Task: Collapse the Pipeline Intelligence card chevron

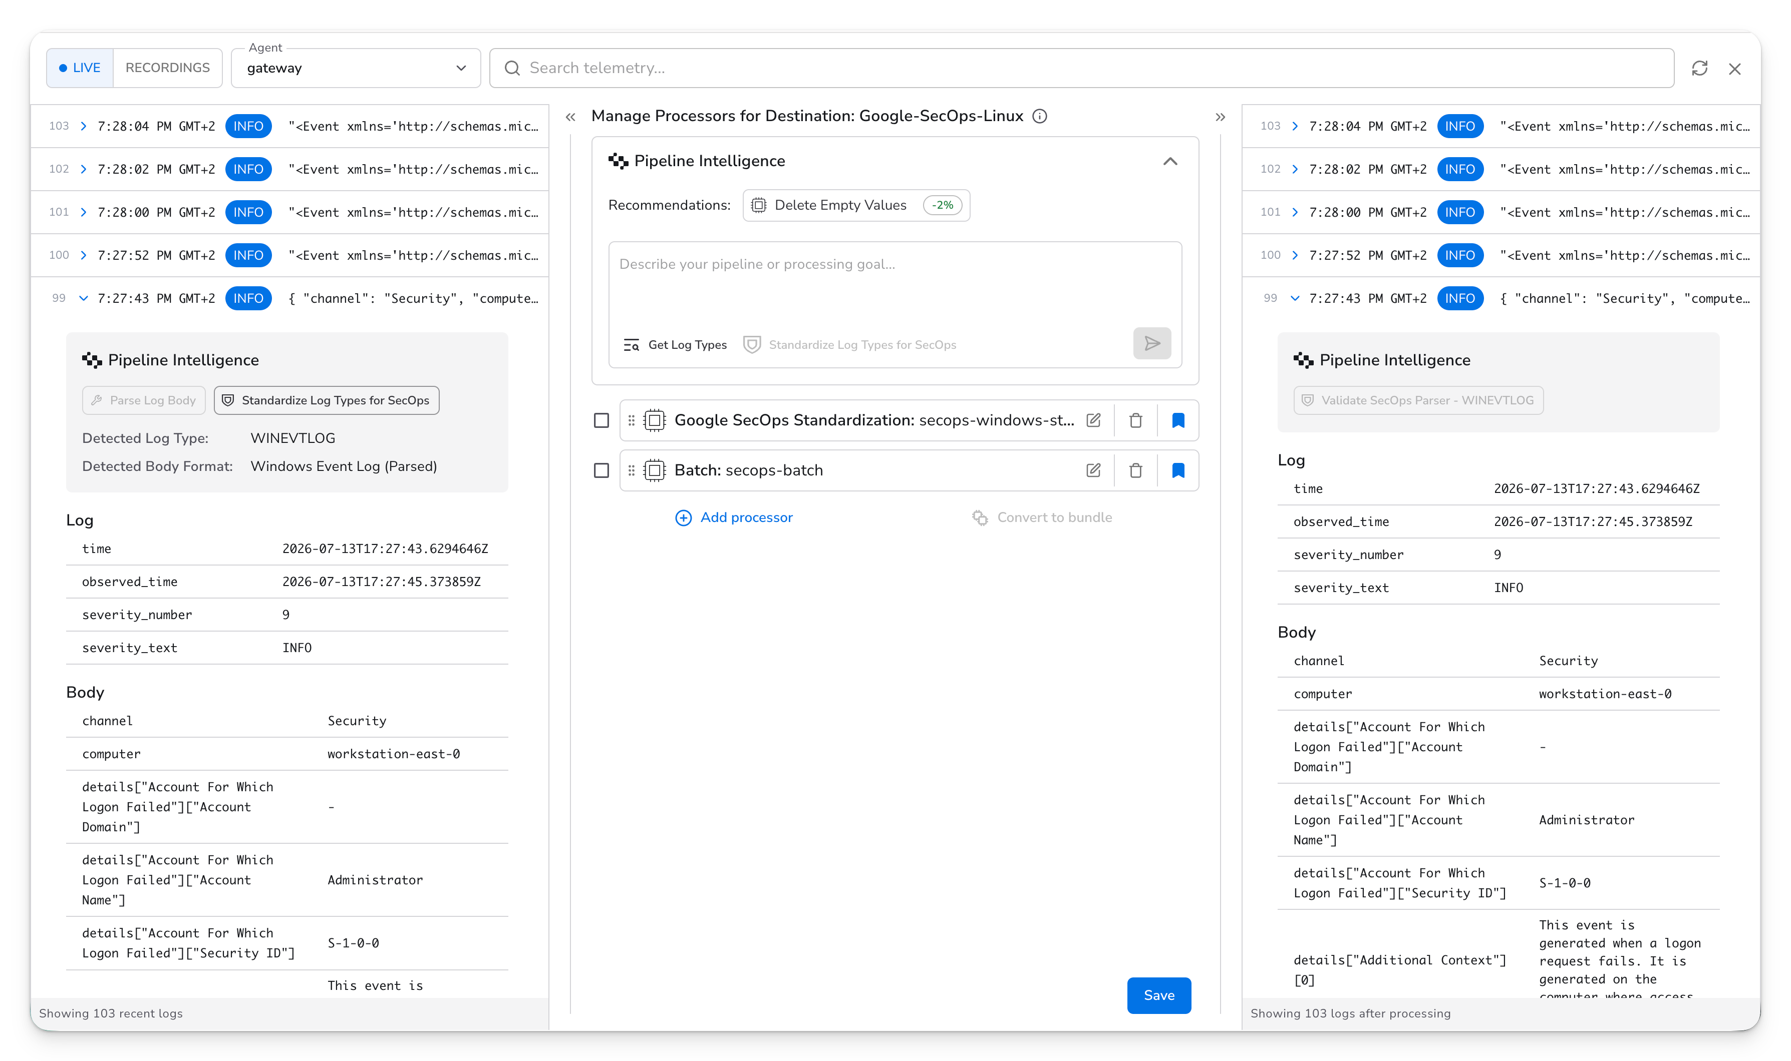Action: point(1170,162)
